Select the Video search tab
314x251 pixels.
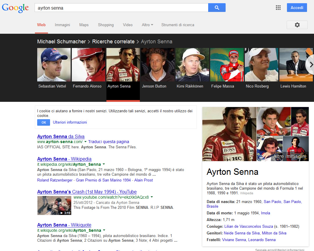point(128,25)
